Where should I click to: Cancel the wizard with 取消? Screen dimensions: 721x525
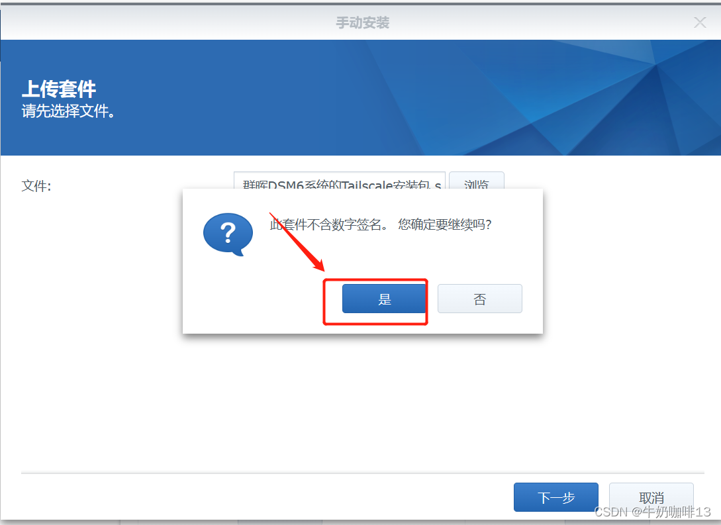[651, 497]
